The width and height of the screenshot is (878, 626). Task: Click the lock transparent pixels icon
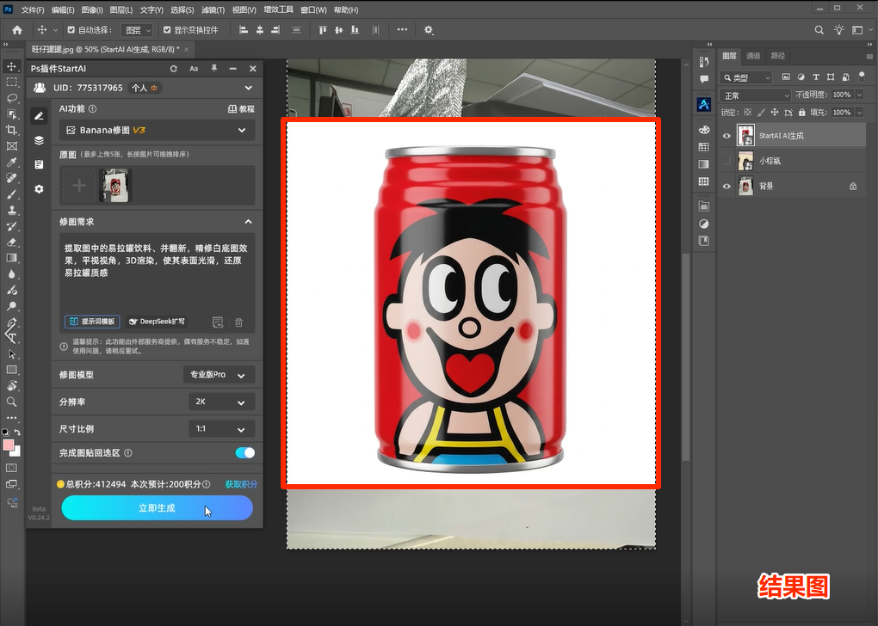tap(747, 113)
